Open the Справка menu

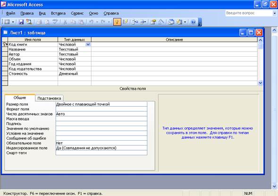[x=111, y=13]
